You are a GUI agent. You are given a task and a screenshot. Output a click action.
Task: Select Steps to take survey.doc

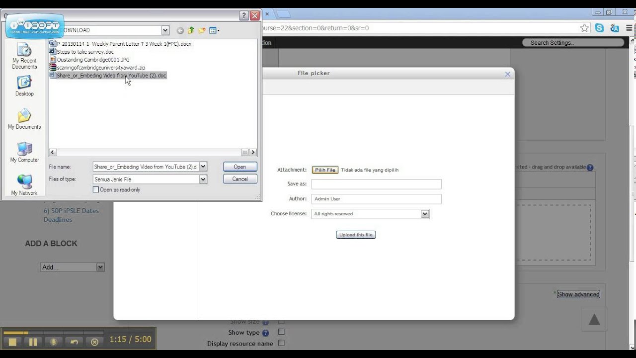pos(85,52)
